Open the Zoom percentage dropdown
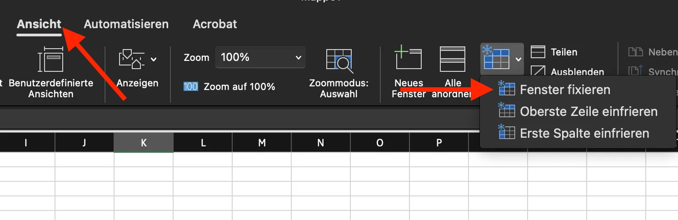Viewport: 678px width, 220px height. click(x=298, y=58)
